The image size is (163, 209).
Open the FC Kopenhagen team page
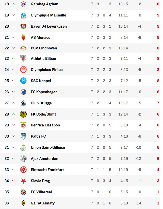[44, 92]
